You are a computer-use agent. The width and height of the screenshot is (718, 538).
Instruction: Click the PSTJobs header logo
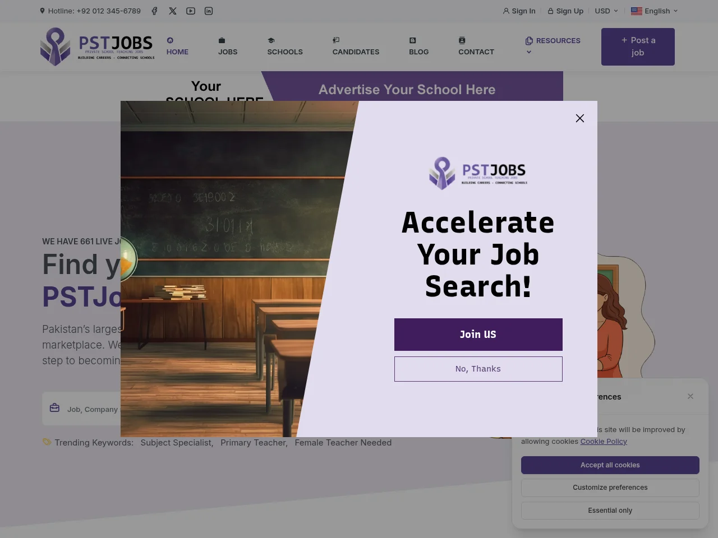(x=98, y=47)
